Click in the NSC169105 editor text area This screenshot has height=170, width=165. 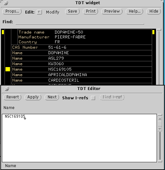coord(79,138)
